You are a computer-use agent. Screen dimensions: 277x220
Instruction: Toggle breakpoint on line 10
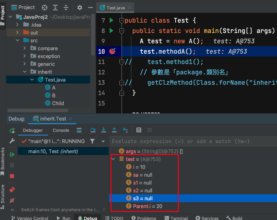(112, 51)
